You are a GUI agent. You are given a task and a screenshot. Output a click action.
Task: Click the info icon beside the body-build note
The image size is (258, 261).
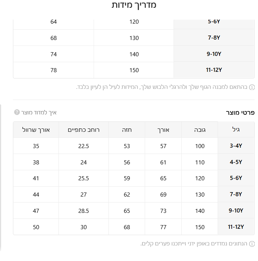(252, 87)
